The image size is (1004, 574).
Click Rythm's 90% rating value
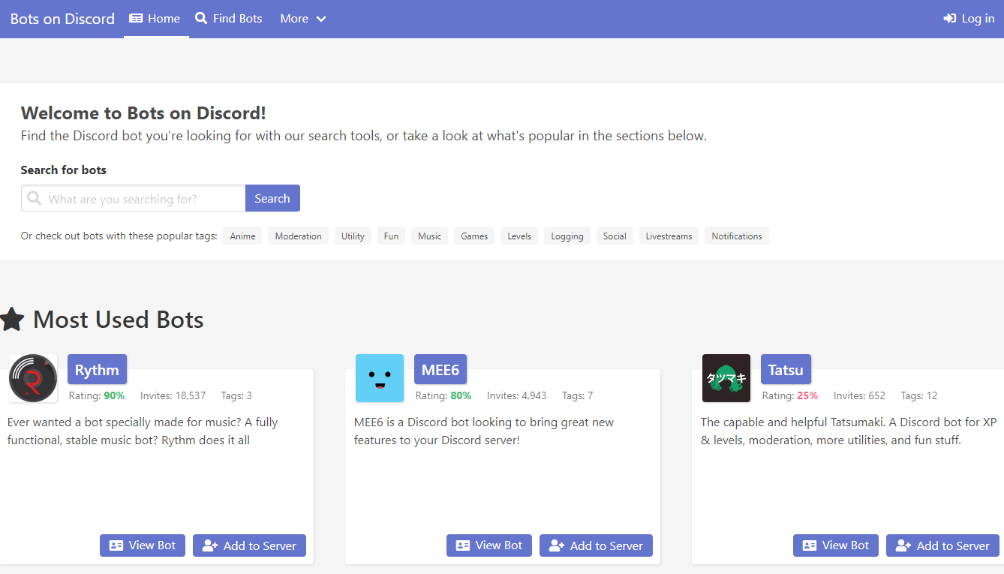114,395
